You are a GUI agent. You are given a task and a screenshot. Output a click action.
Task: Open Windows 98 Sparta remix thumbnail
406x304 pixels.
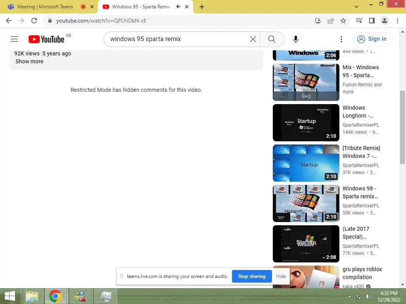tap(306, 203)
